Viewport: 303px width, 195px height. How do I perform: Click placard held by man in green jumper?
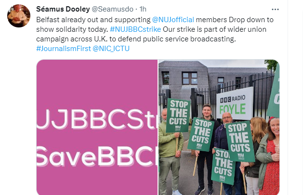click(x=178, y=116)
